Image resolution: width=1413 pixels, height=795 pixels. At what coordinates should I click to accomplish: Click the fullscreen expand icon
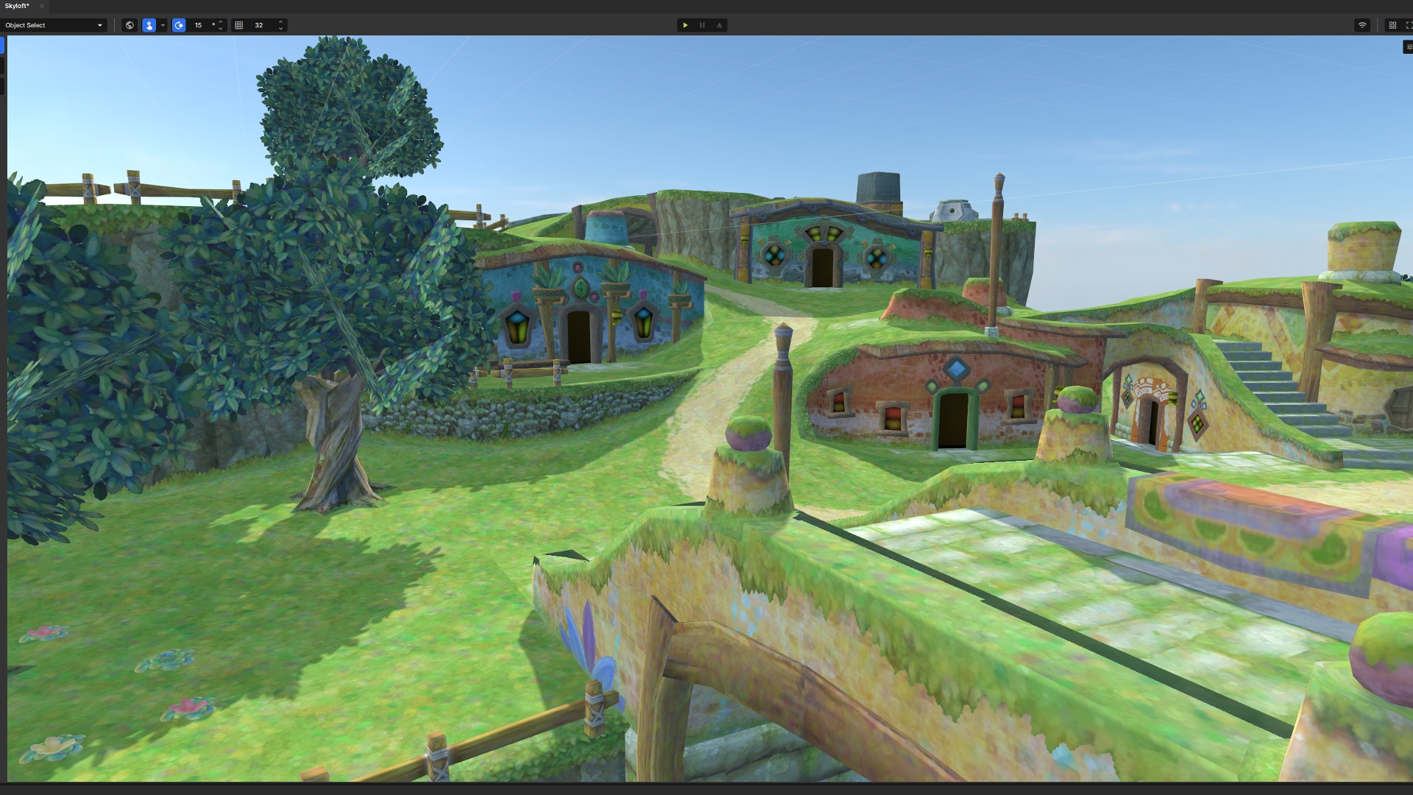(x=1409, y=25)
